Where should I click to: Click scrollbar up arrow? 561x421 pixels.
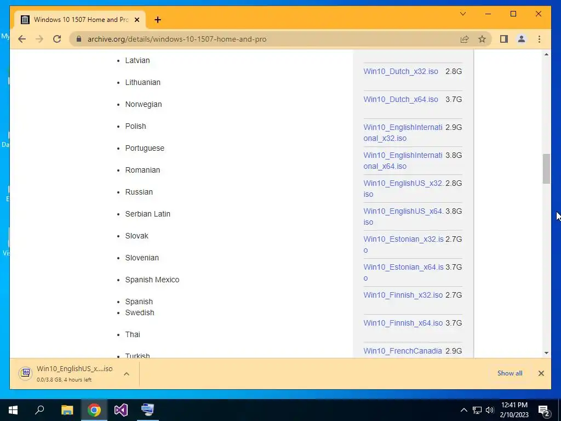point(546,54)
